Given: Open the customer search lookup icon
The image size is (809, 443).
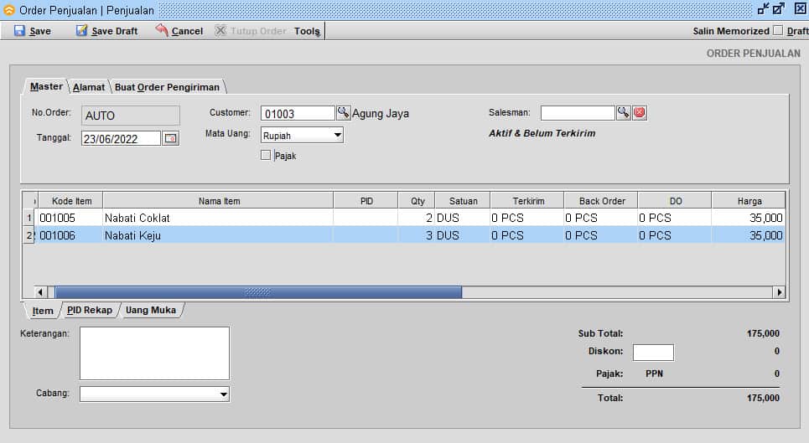Looking at the screenshot, I should tap(343, 113).
